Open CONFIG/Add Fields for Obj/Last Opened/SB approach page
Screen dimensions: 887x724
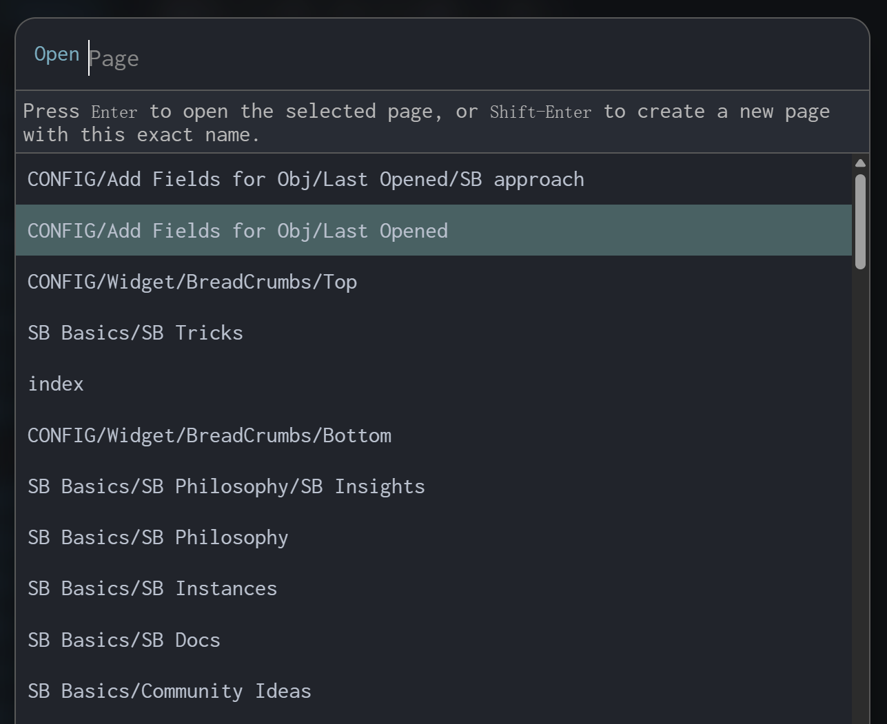[305, 180]
